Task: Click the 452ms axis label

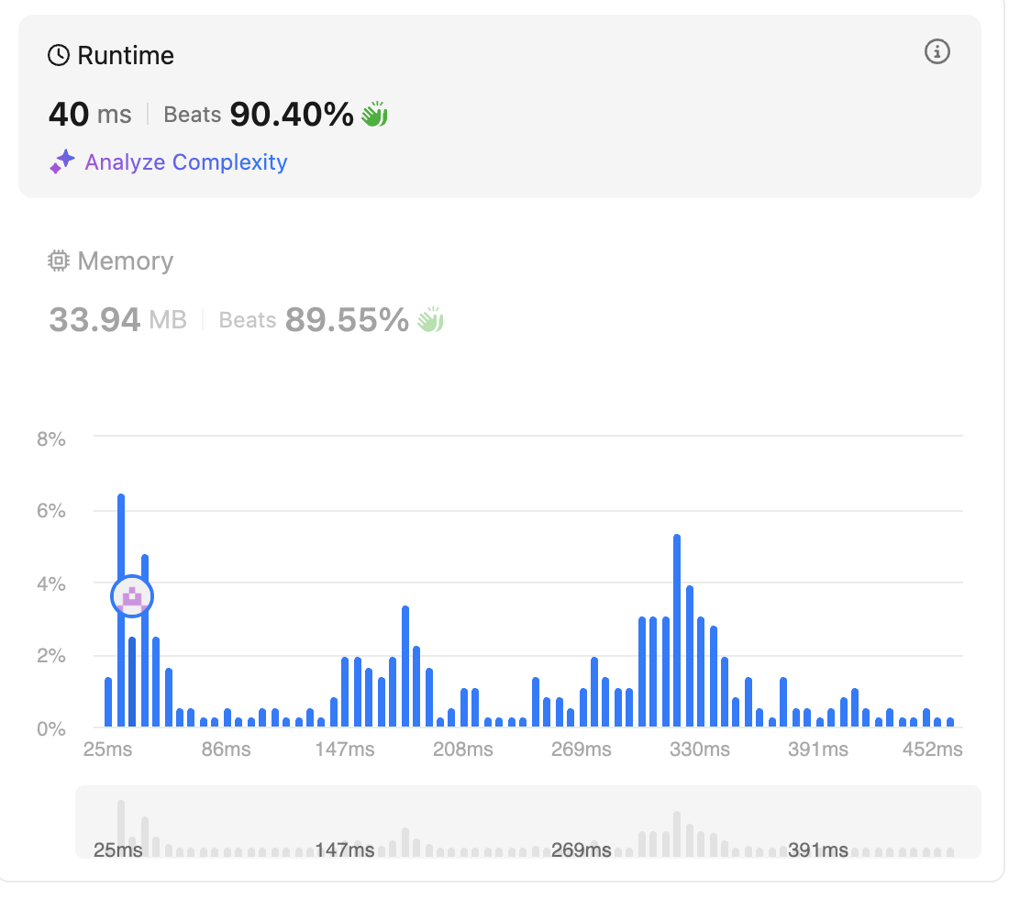Action: coord(932,749)
